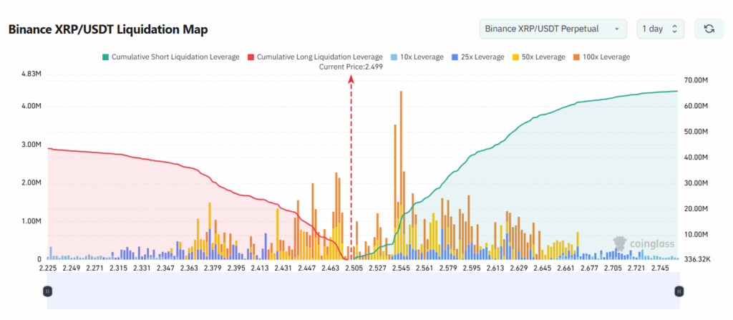The width and height of the screenshot is (733, 320).
Task: Click the 336.32K right axis label
Action: click(x=696, y=260)
